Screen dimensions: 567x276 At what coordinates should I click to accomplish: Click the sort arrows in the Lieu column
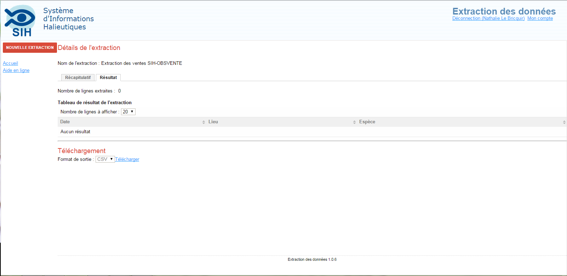[x=354, y=122]
